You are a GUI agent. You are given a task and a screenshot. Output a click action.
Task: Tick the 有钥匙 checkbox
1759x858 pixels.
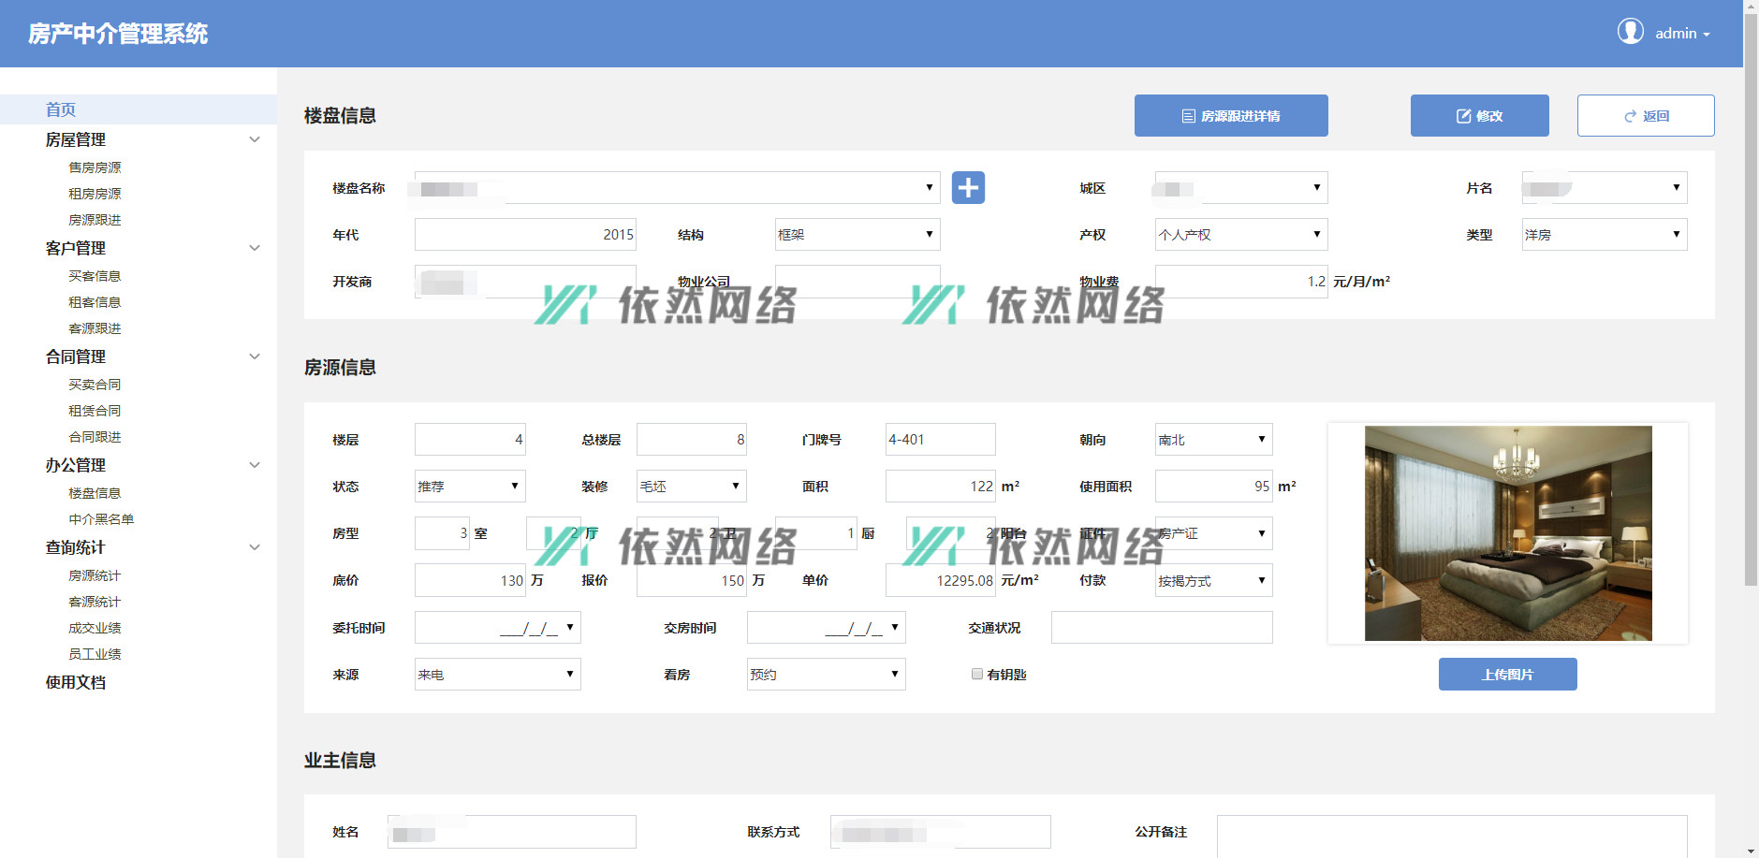pos(977,674)
